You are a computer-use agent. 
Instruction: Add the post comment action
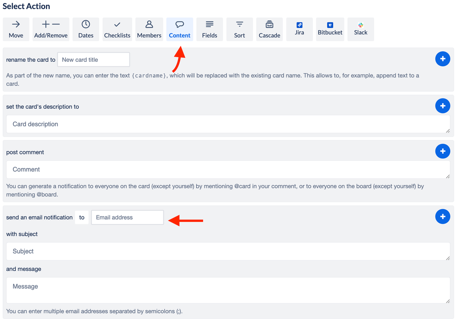[x=442, y=151]
